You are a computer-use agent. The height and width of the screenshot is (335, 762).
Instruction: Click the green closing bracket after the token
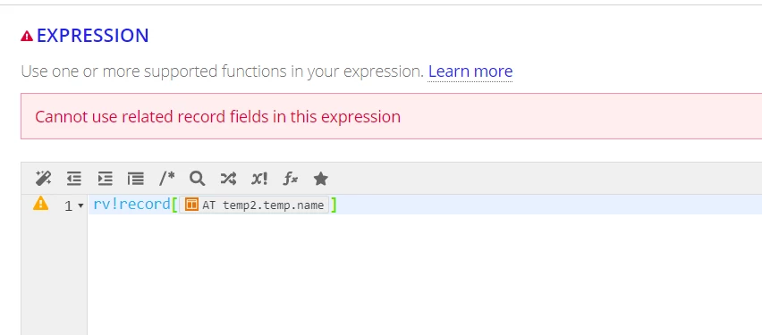click(334, 205)
